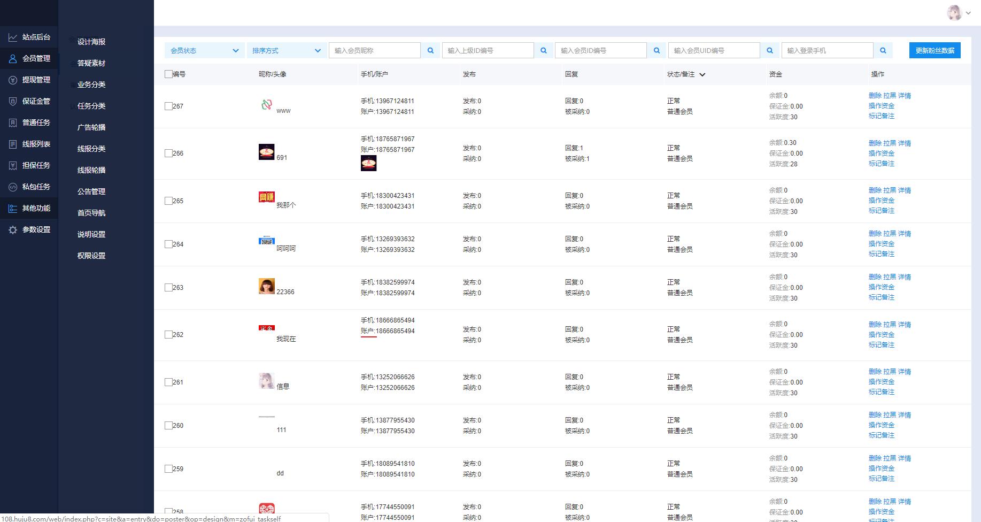The height and width of the screenshot is (522, 981).
Task: Tick the checkbox for member 263
Action: point(168,287)
